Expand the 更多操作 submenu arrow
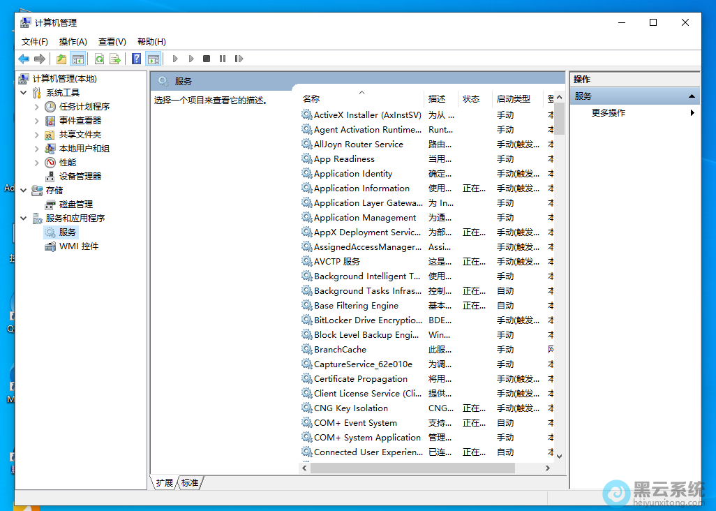716x511 pixels. pyautogui.click(x=692, y=113)
